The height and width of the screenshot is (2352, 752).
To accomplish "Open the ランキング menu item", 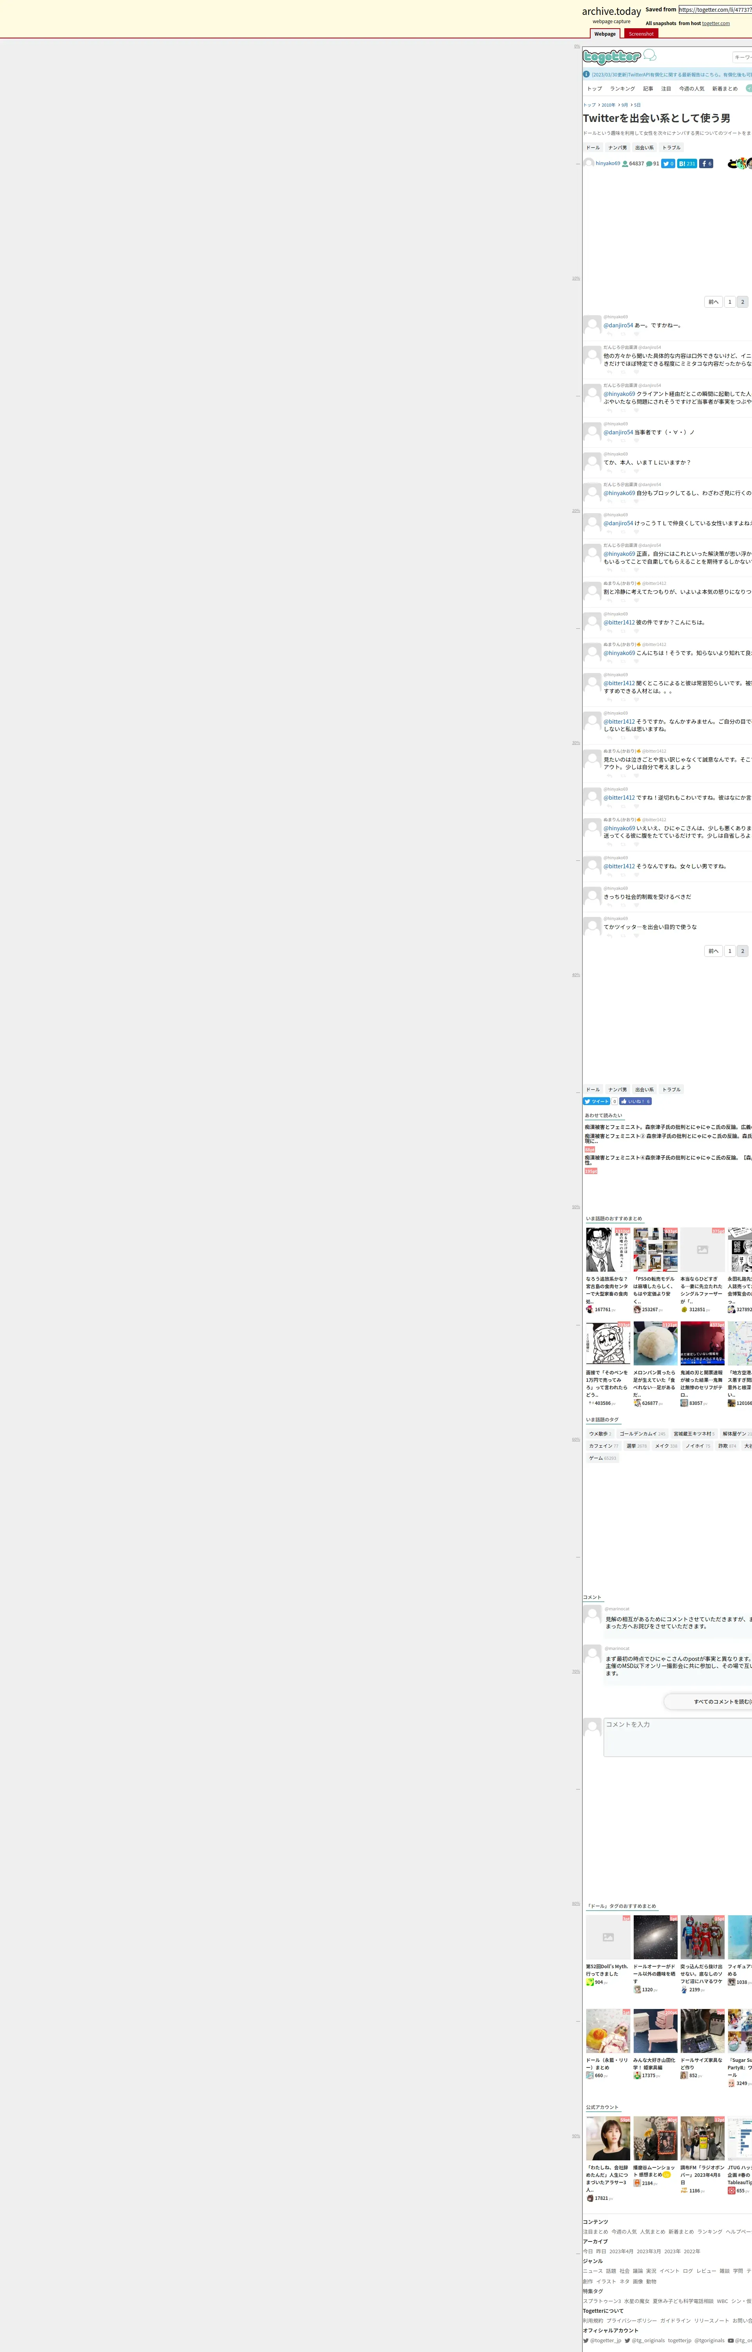I will [x=622, y=89].
